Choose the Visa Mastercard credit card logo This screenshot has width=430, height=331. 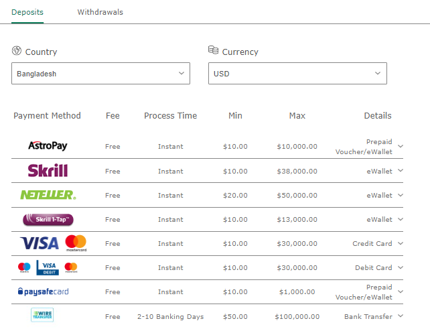click(x=54, y=243)
